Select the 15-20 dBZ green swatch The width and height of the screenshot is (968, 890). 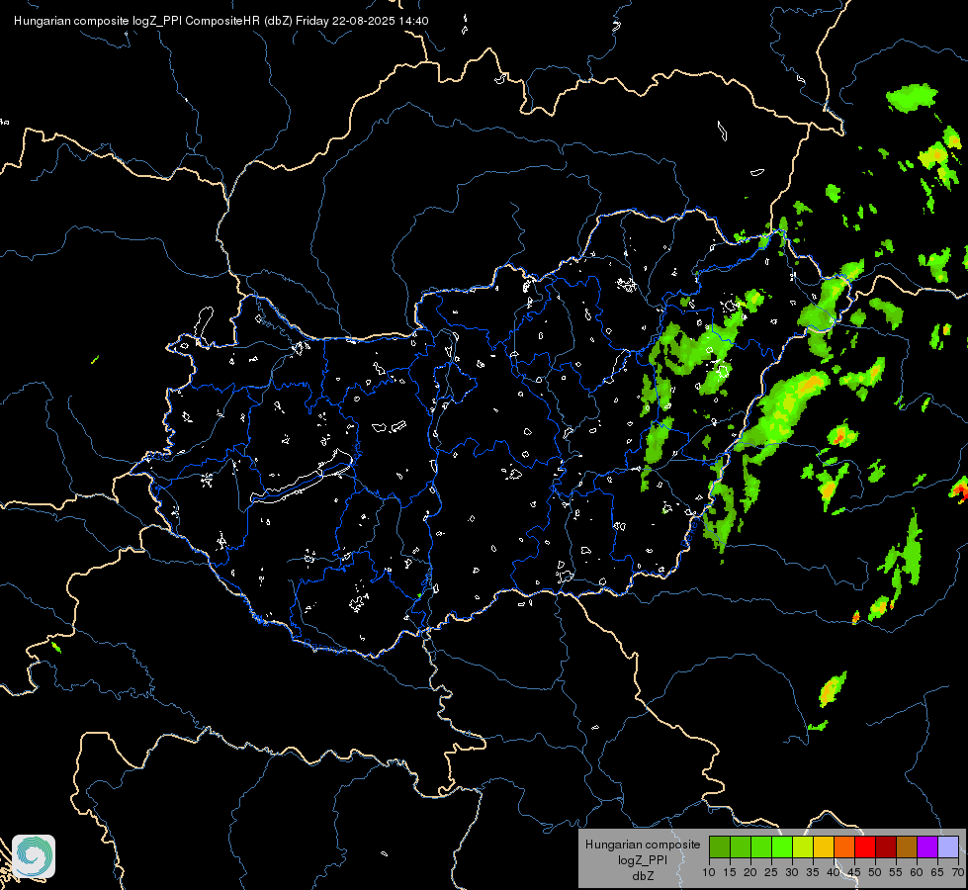point(741,846)
